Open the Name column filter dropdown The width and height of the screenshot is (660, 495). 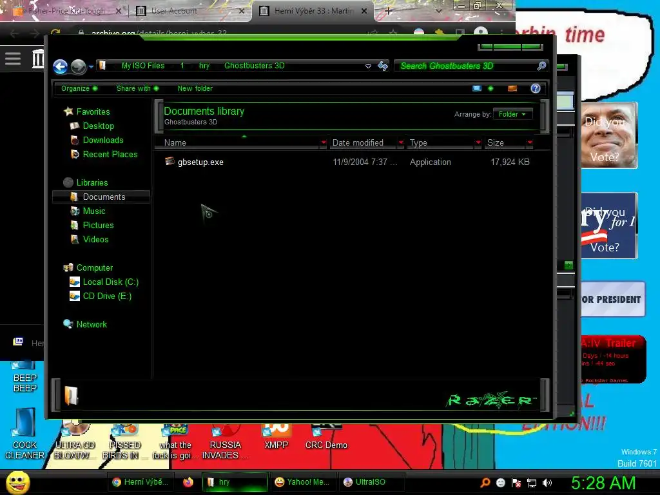coord(324,142)
